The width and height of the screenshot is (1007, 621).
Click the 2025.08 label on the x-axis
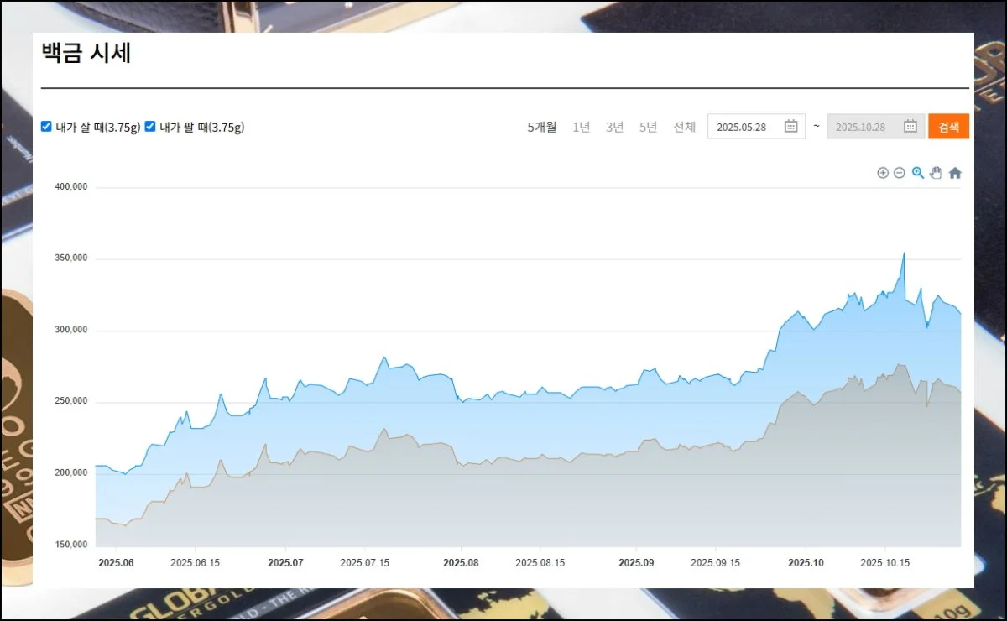[x=460, y=563]
